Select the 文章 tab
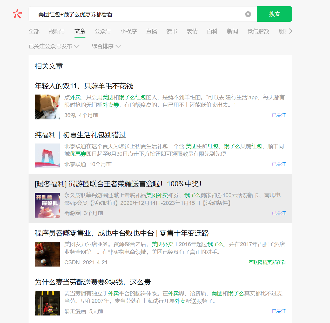Screen dimensions: 330x323 pos(80,31)
